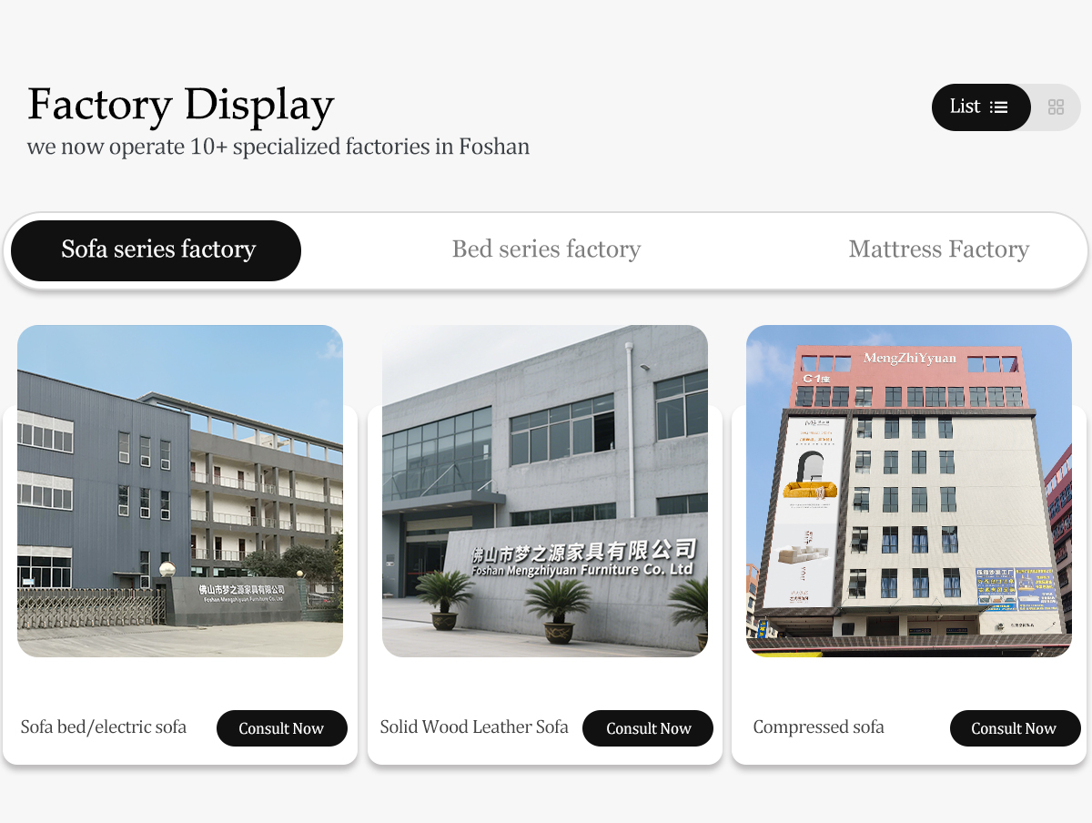Click the Factory Display heading

[181, 105]
